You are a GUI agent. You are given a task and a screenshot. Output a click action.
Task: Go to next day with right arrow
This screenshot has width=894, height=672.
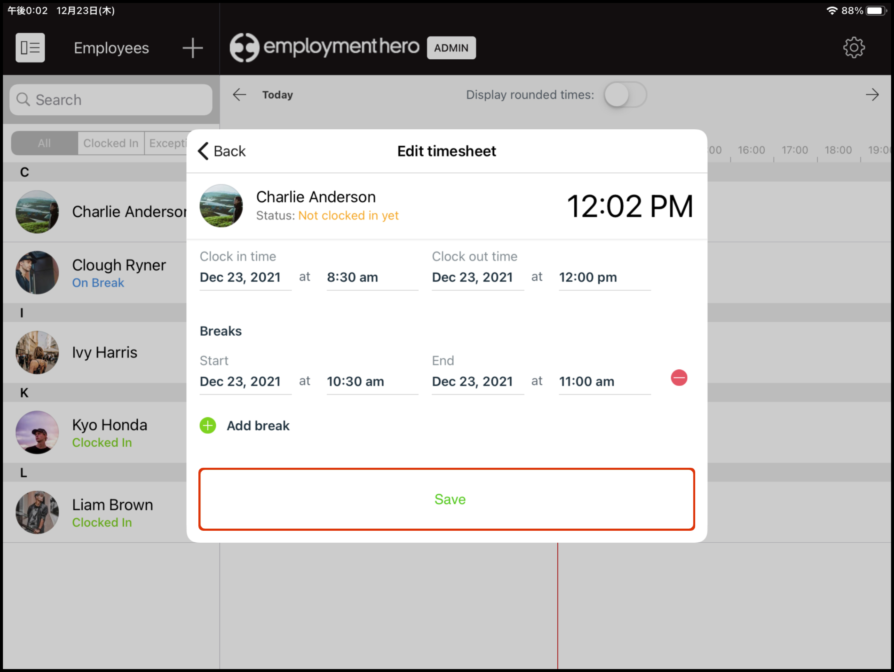pos(872,95)
